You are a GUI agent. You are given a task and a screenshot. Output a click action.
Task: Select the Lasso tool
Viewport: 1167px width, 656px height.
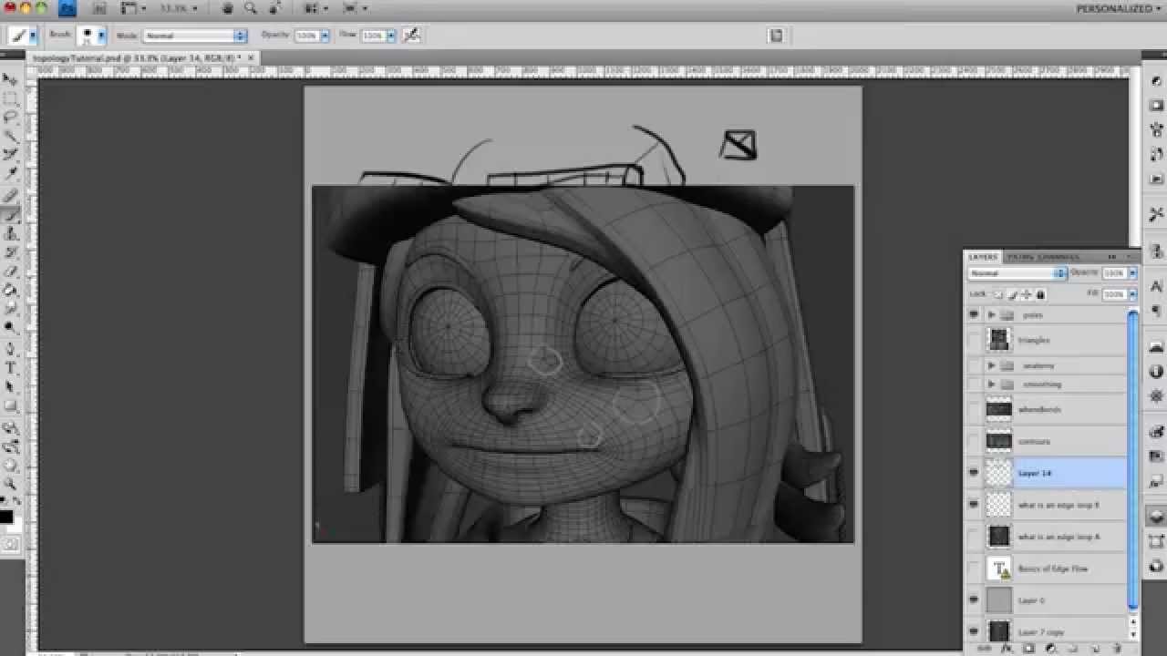click(11, 118)
